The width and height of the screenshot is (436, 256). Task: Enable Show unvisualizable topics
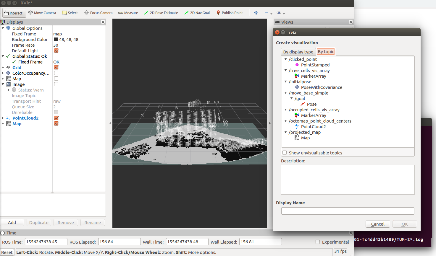[284, 153]
